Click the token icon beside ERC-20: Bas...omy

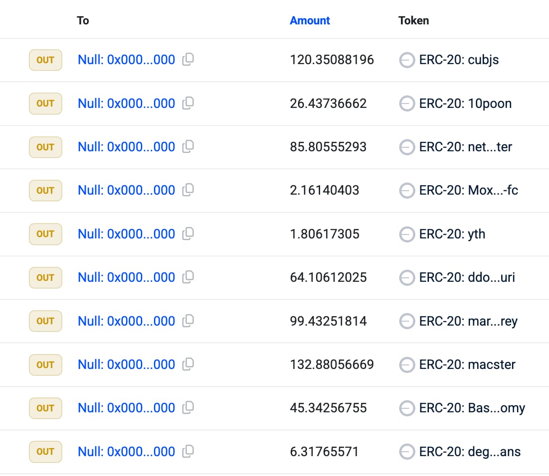click(x=407, y=408)
